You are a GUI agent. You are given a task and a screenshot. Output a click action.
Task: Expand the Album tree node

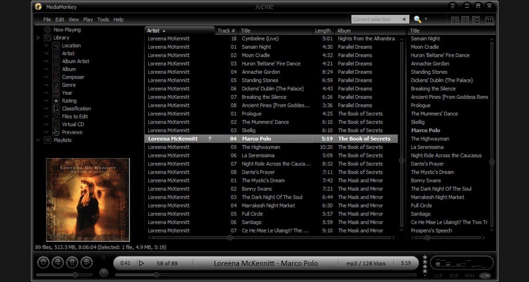point(46,69)
